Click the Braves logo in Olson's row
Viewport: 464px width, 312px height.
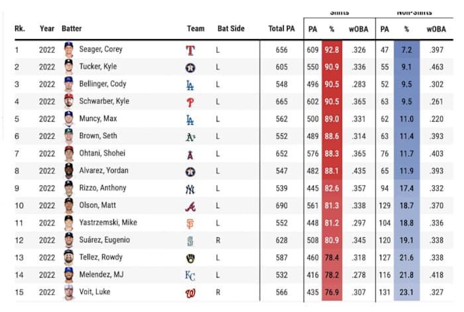pyautogui.click(x=191, y=206)
